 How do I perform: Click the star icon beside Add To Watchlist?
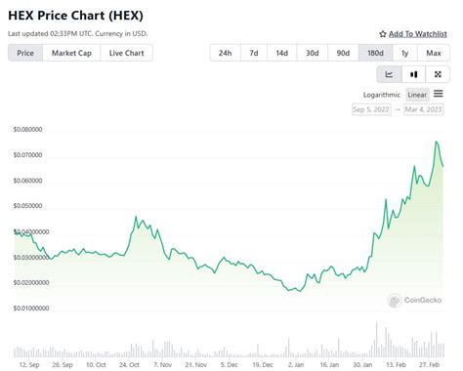[383, 34]
